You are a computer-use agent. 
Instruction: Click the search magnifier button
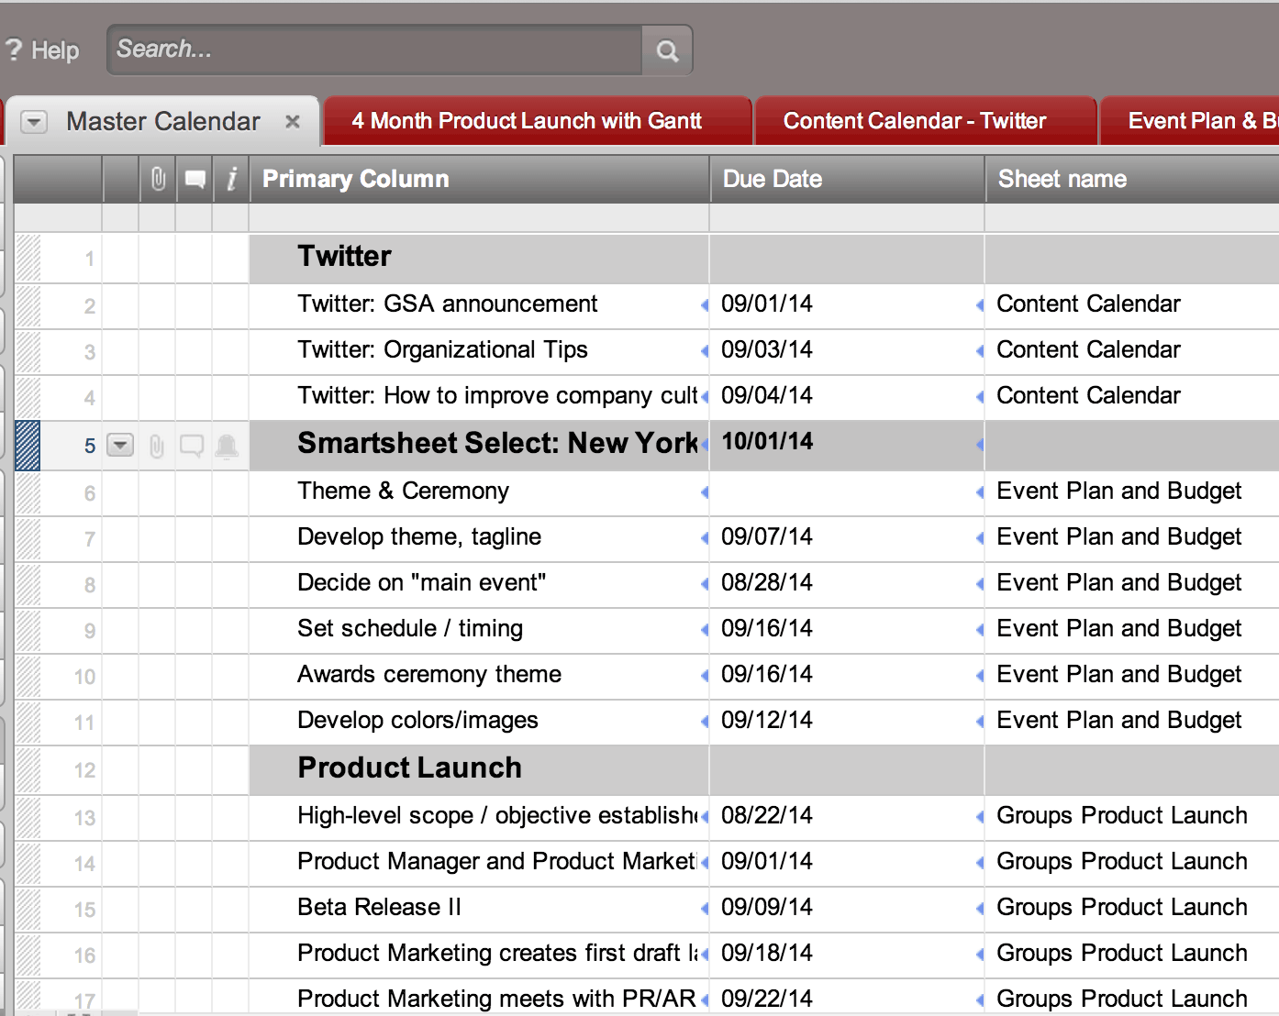[x=667, y=50]
